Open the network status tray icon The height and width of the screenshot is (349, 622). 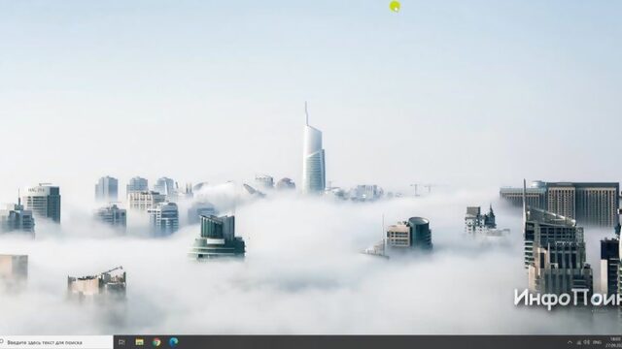click(579, 342)
